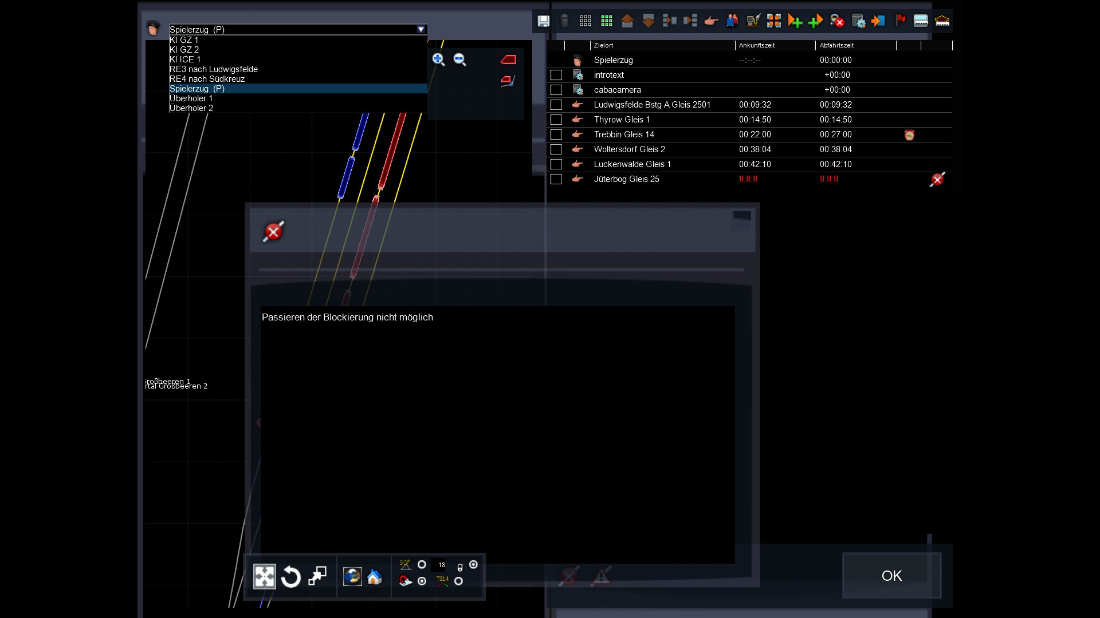The image size is (1100, 618).
Task: Click the home house icon
Action: click(x=375, y=577)
